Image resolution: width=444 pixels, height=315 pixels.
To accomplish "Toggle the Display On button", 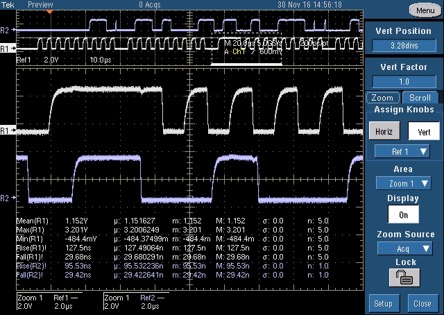I will [x=403, y=214].
